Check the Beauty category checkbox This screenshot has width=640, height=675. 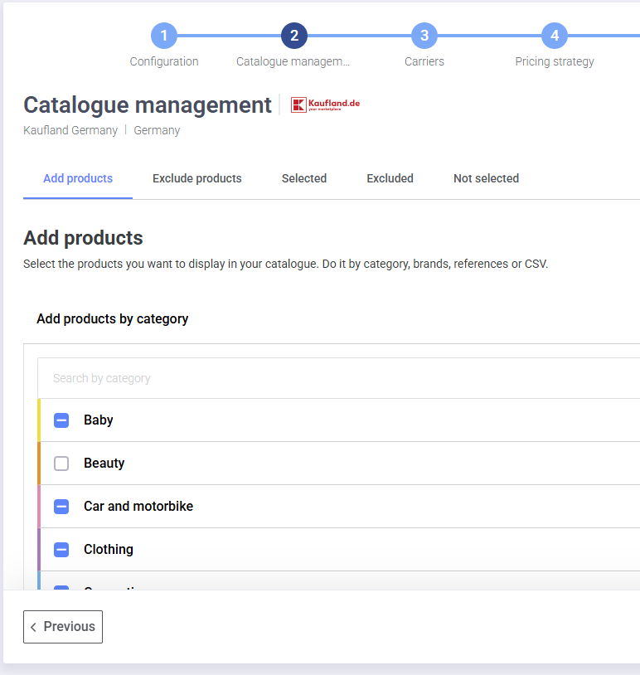[x=61, y=464]
